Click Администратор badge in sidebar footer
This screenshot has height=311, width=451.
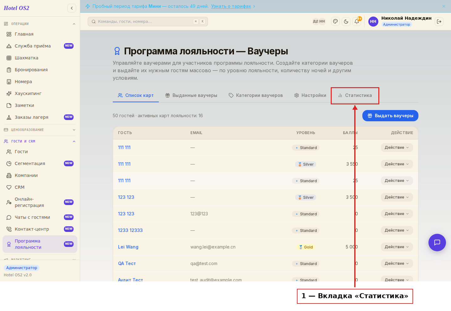click(22, 268)
